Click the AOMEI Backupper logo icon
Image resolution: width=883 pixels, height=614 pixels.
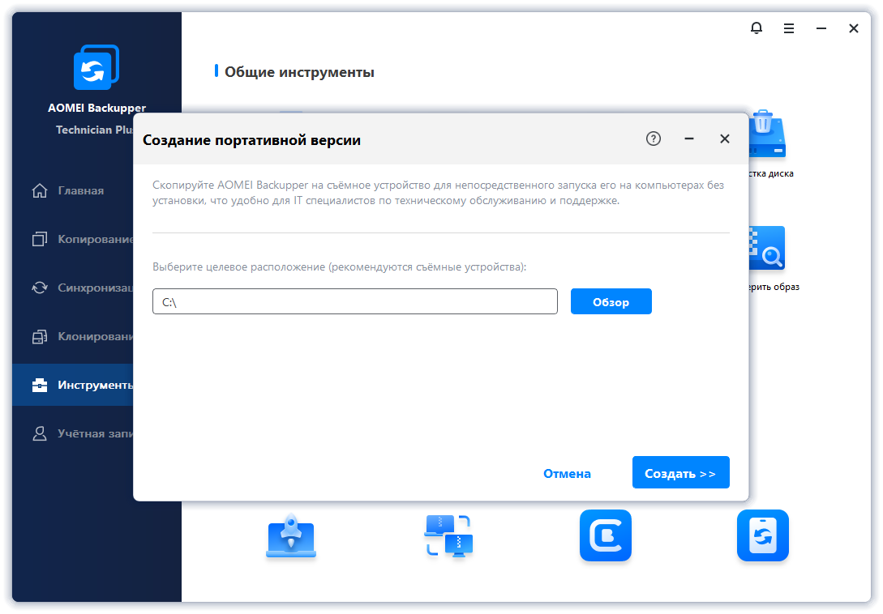tap(96, 67)
